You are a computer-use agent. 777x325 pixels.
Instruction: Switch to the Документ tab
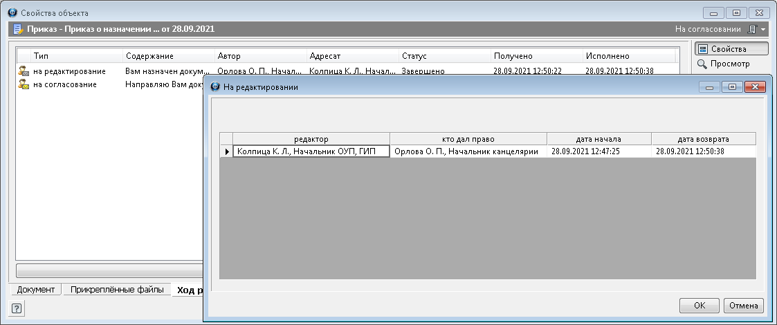click(x=37, y=290)
